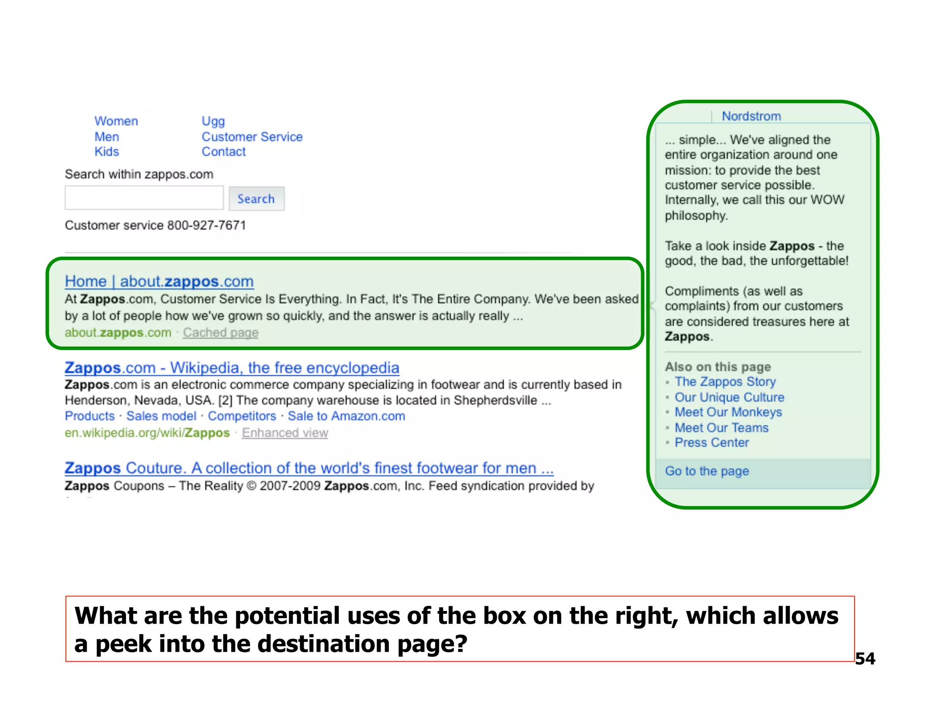
Task: Click Go to the page
Action: click(x=707, y=471)
